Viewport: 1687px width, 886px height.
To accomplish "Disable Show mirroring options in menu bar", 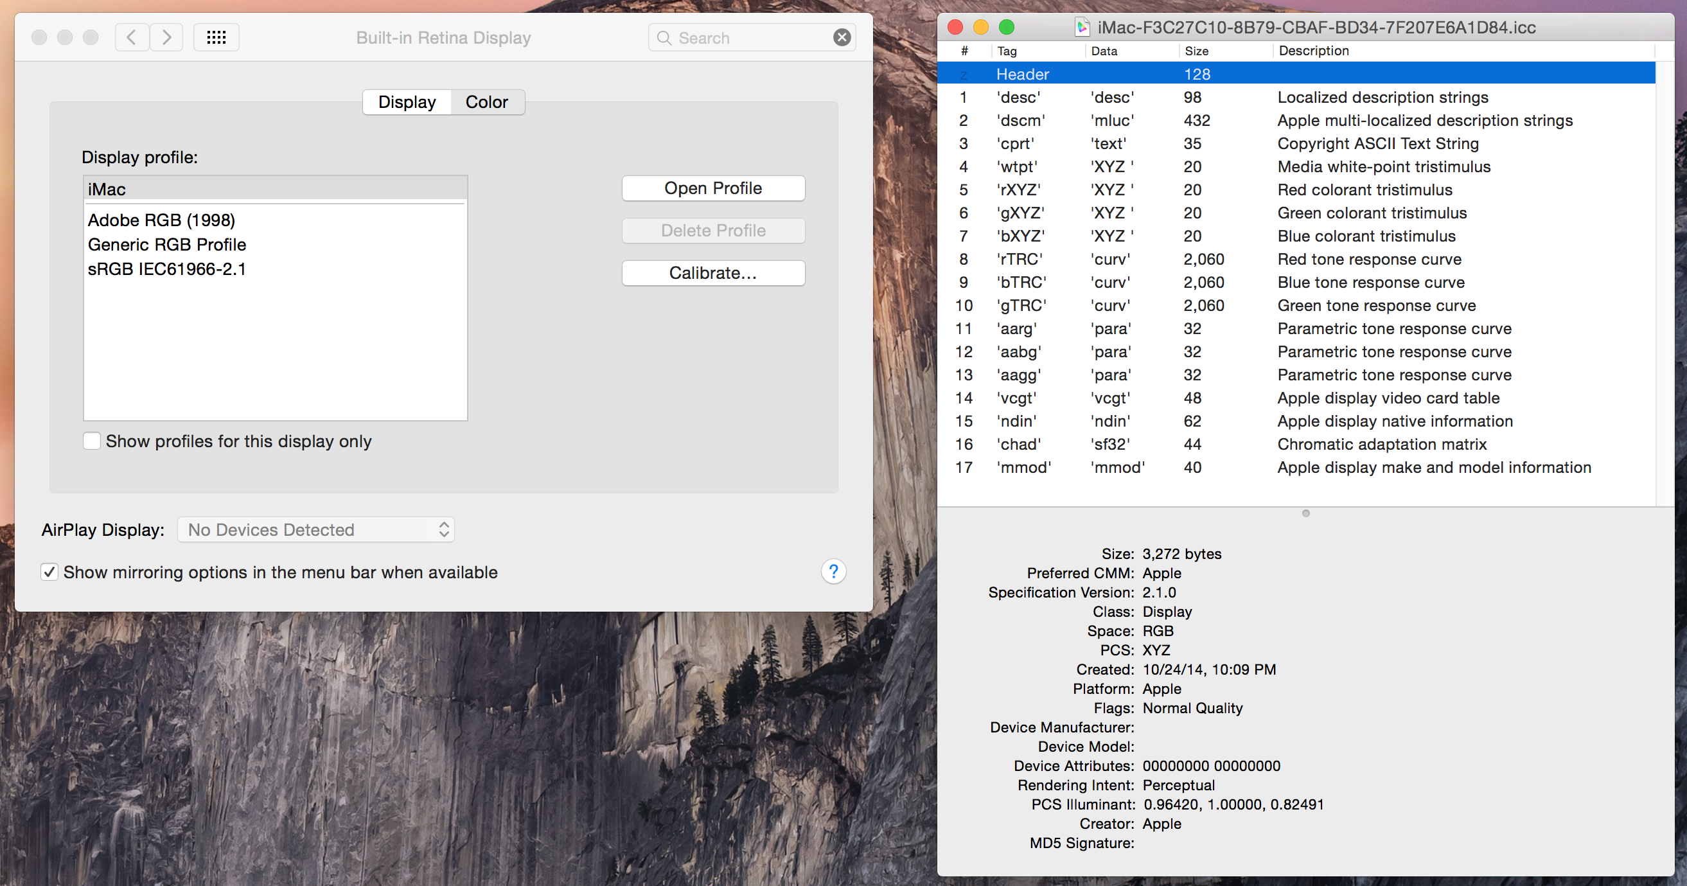I will [49, 572].
